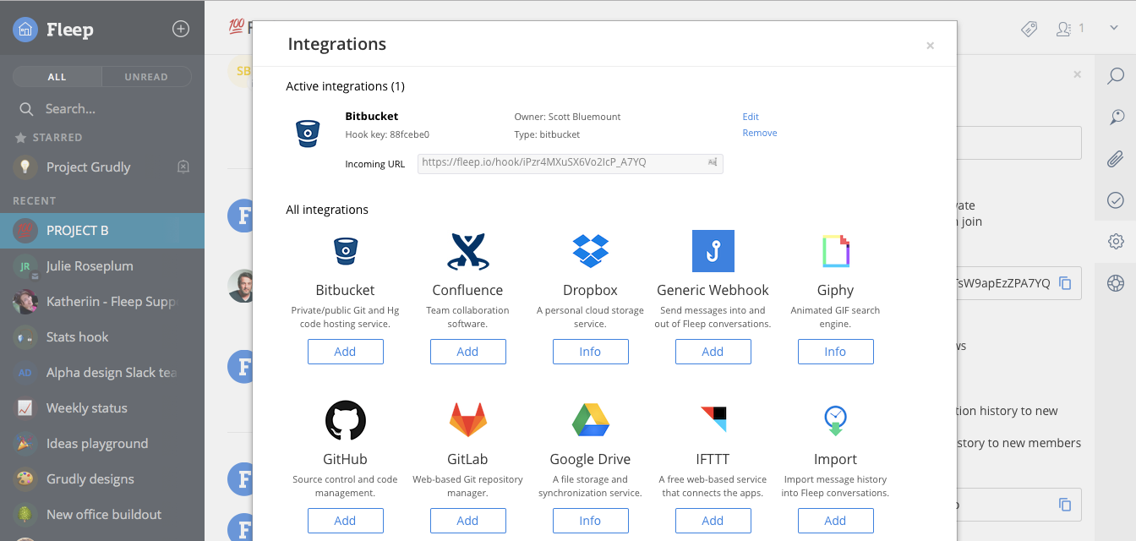This screenshot has height=541, width=1136.
Task: Open tasks checkmark icon in right toolbar
Action: [x=1116, y=200]
